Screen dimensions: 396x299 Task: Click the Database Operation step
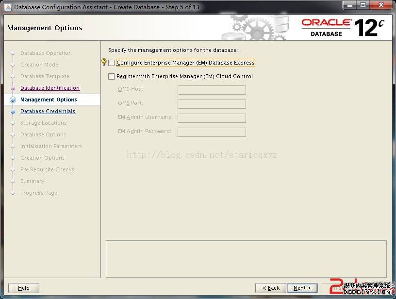tap(46, 53)
